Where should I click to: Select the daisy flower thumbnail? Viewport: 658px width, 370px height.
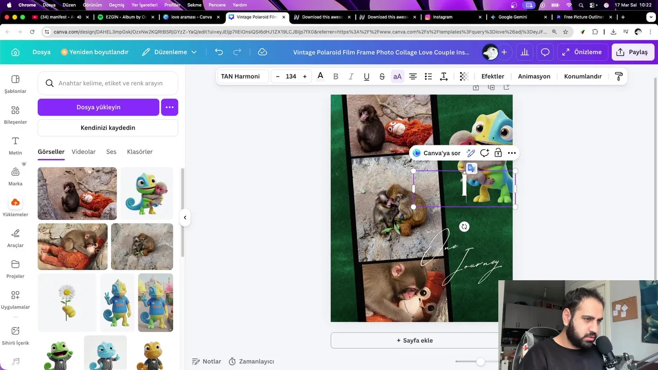[x=67, y=303]
